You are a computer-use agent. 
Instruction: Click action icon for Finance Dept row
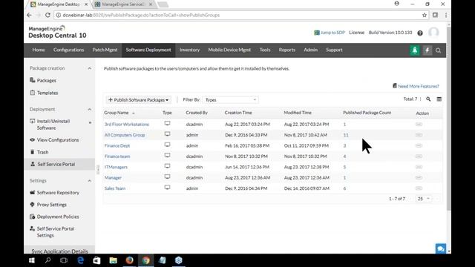tap(419, 145)
